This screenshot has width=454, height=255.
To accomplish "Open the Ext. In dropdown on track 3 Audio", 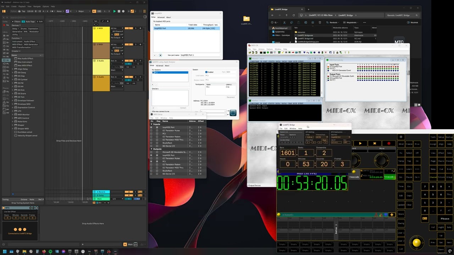I will pos(117,61).
